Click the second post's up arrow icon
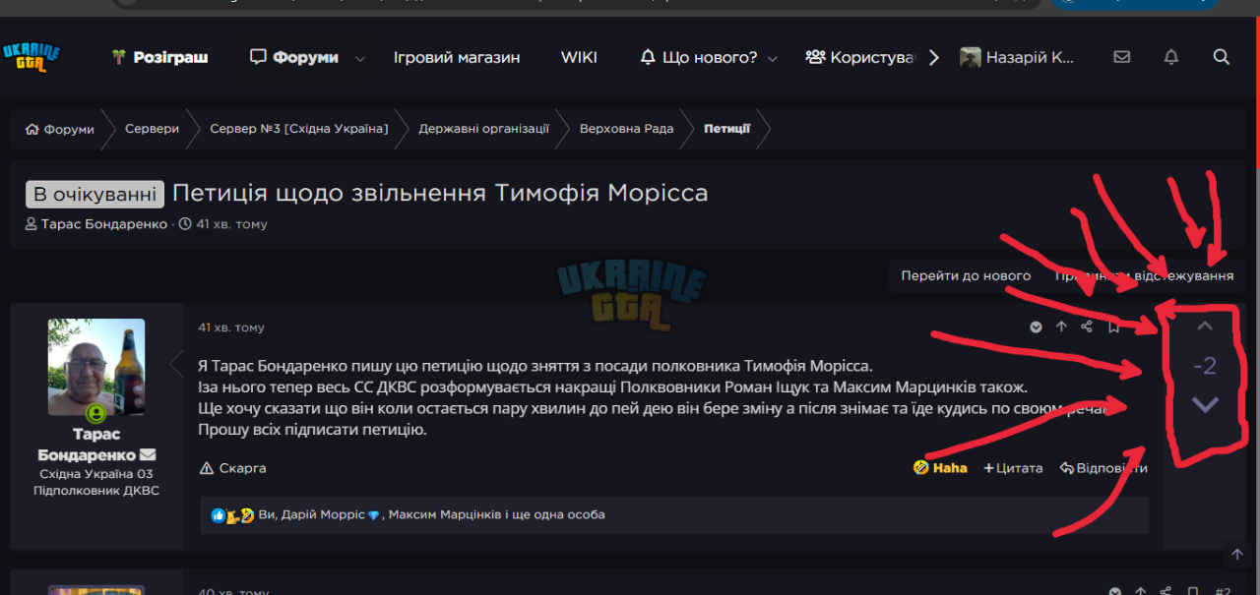This screenshot has height=595, width=1260. pos(1140,592)
